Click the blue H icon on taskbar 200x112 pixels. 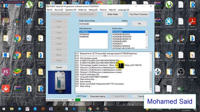click(35, 109)
